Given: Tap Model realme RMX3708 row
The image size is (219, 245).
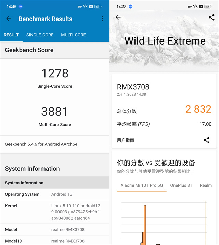Looking at the screenshot, I should click(55, 230).
